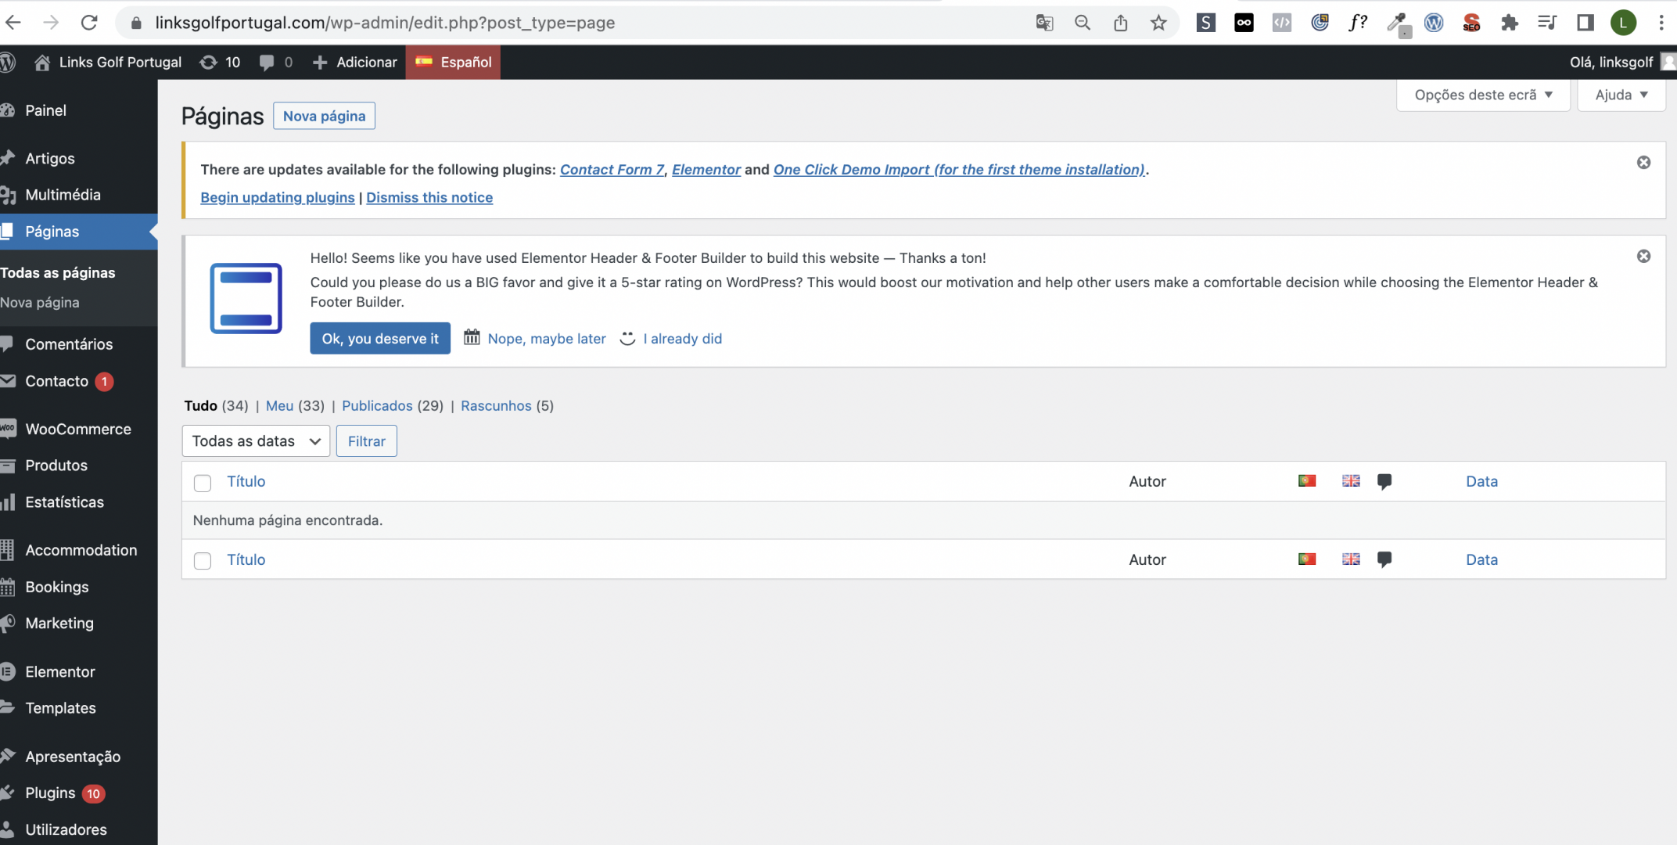Click the share page icon
1677x845 pixels.
(1121, 23)
